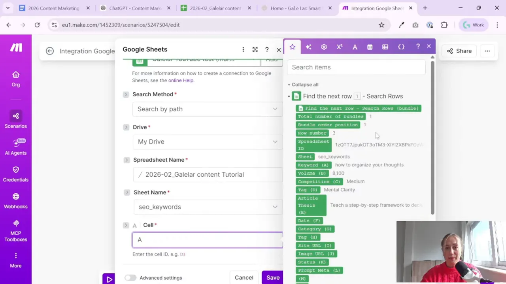506x284 pixels.
Task: Insert the Keyword (A) variable
Action: pos(313,165)
